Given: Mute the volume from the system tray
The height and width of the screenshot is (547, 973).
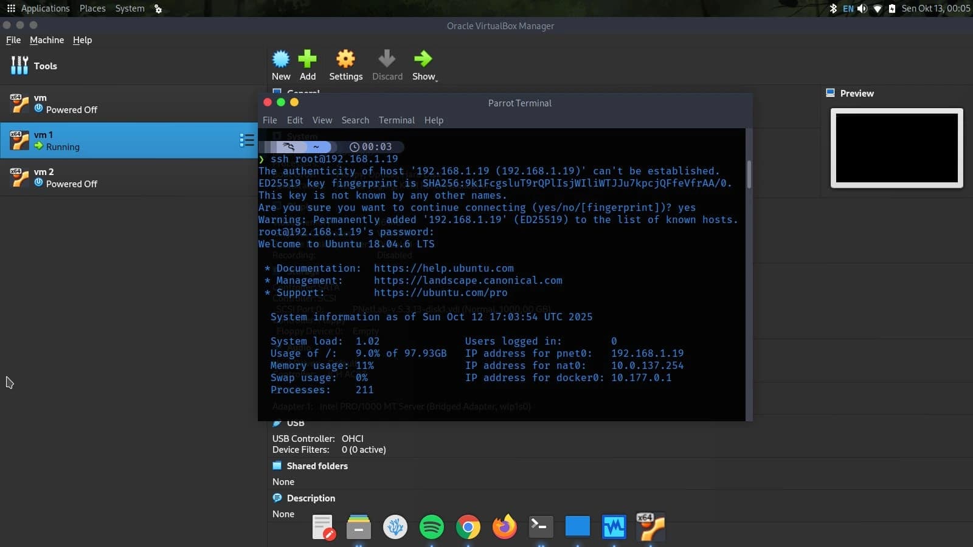Looking at the screenshot, I should coord(863,9).
